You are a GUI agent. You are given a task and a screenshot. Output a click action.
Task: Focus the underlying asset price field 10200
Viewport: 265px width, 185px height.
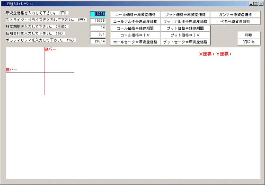(98, 14)
